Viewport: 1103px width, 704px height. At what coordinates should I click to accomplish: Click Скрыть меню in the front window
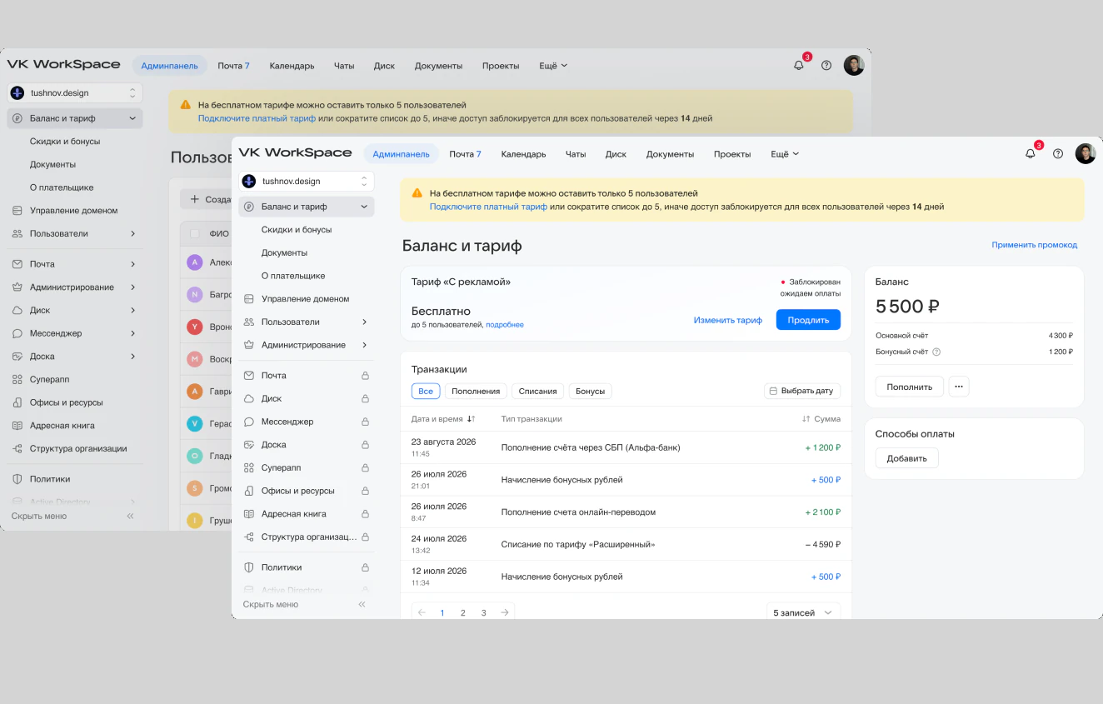(271, 604)
